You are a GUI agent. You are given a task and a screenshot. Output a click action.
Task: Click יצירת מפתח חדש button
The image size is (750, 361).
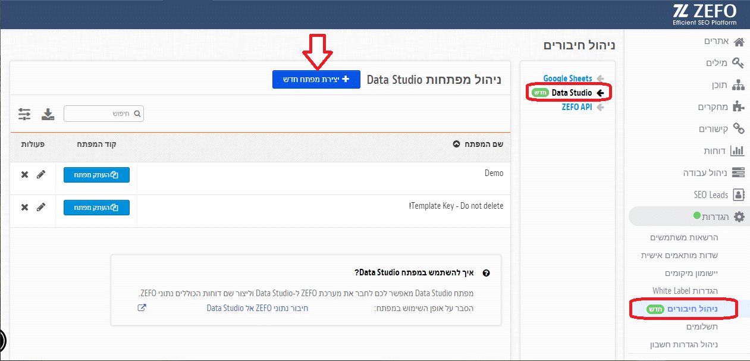click(x=316, y=79)
